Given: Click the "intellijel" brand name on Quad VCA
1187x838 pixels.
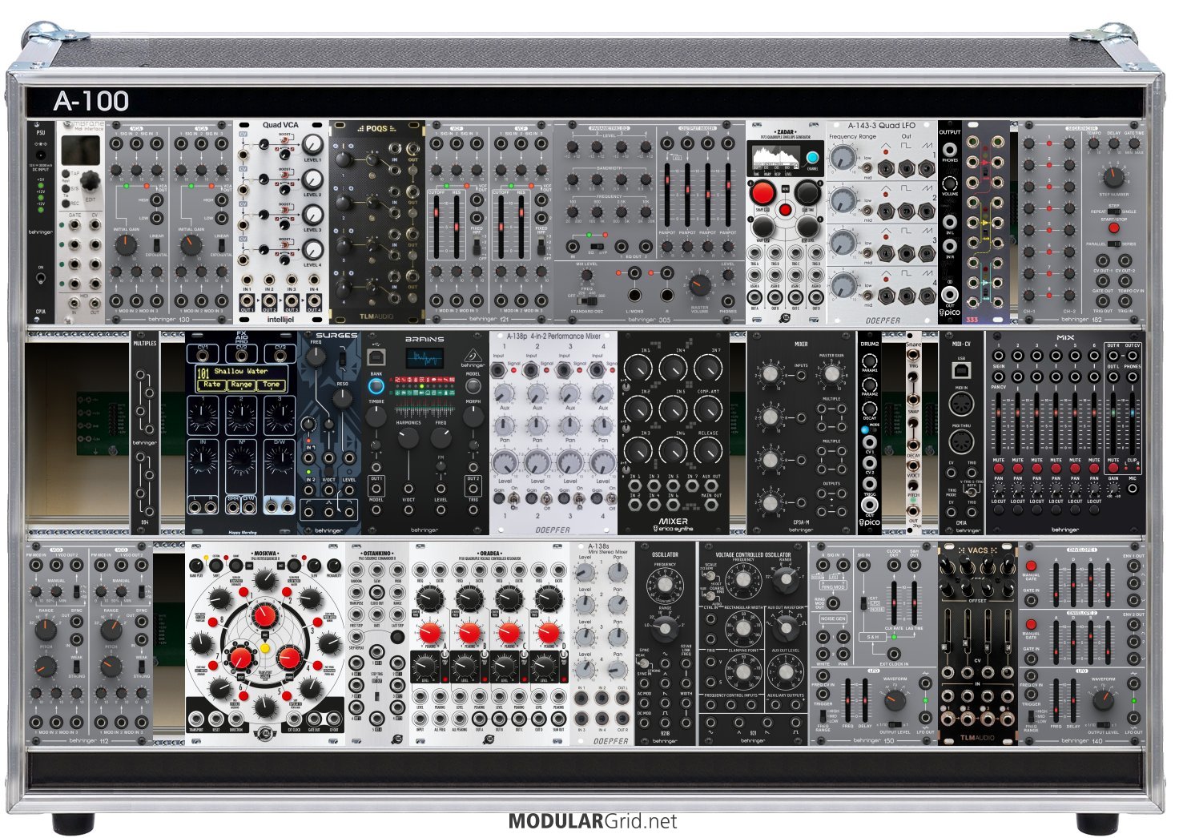Looking at the screenshot, I should click(280, 319).
